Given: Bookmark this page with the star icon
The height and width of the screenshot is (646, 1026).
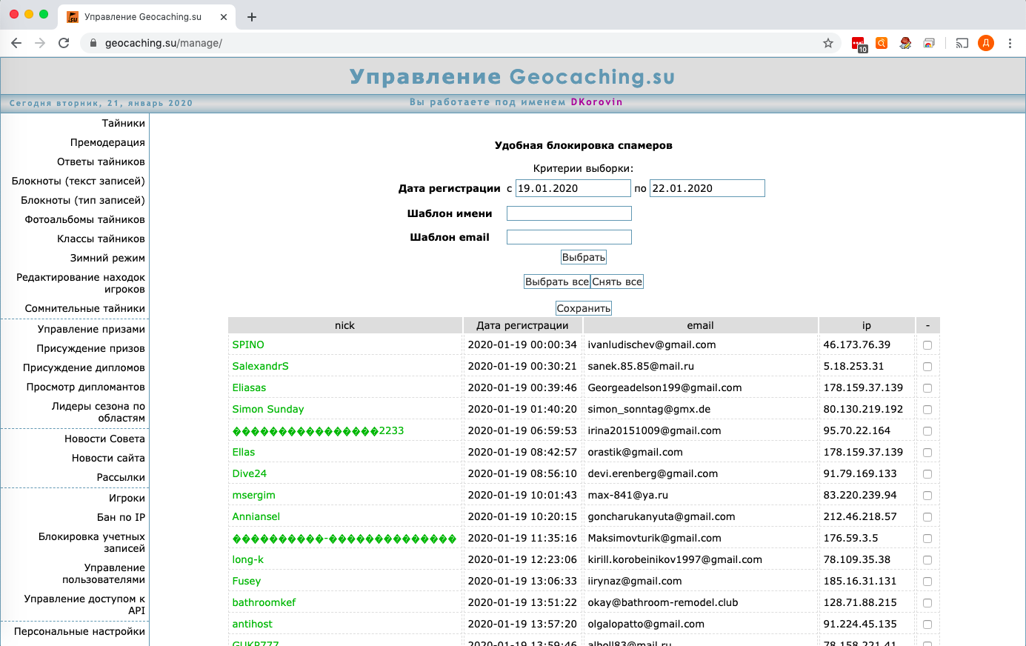Looking at the screenshot, I should [828, 43].
